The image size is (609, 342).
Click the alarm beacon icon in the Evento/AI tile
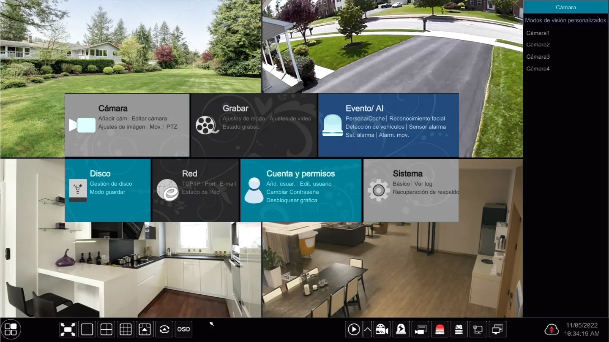pos(333,125)
